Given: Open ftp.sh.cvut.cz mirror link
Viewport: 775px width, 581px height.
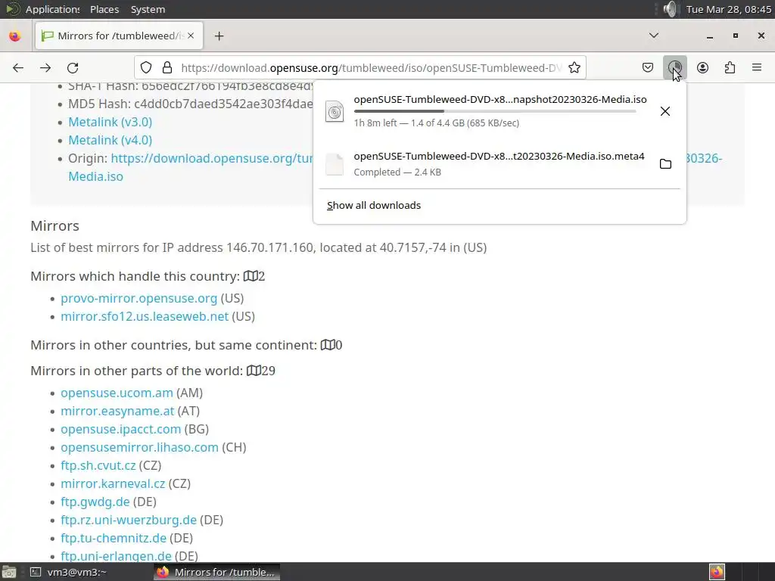Looking at the screenshot, I should click(x=98, y=466).
